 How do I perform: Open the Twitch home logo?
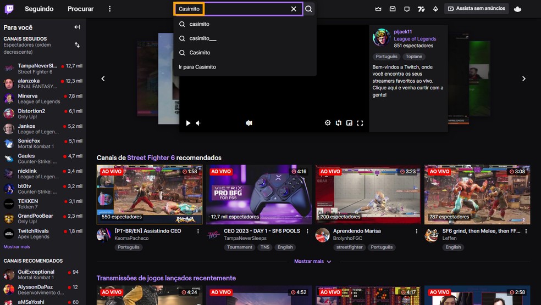tap(9, 9)
